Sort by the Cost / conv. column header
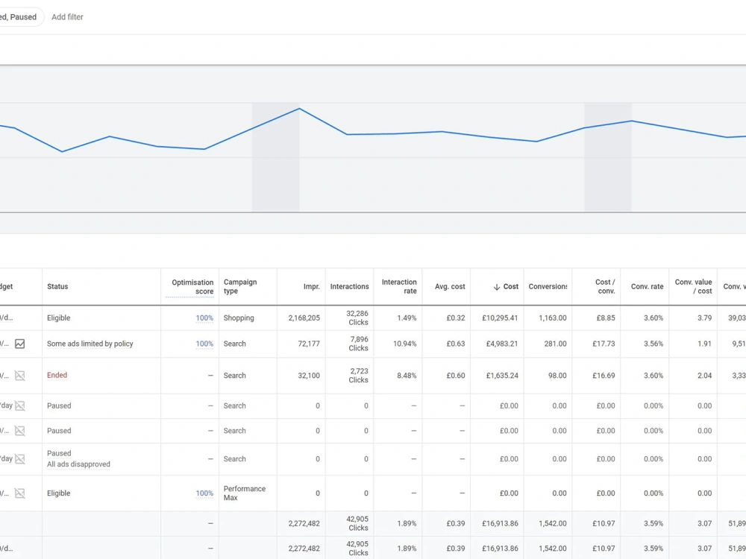This screenshot has height=559, width=746. (605, 287)
